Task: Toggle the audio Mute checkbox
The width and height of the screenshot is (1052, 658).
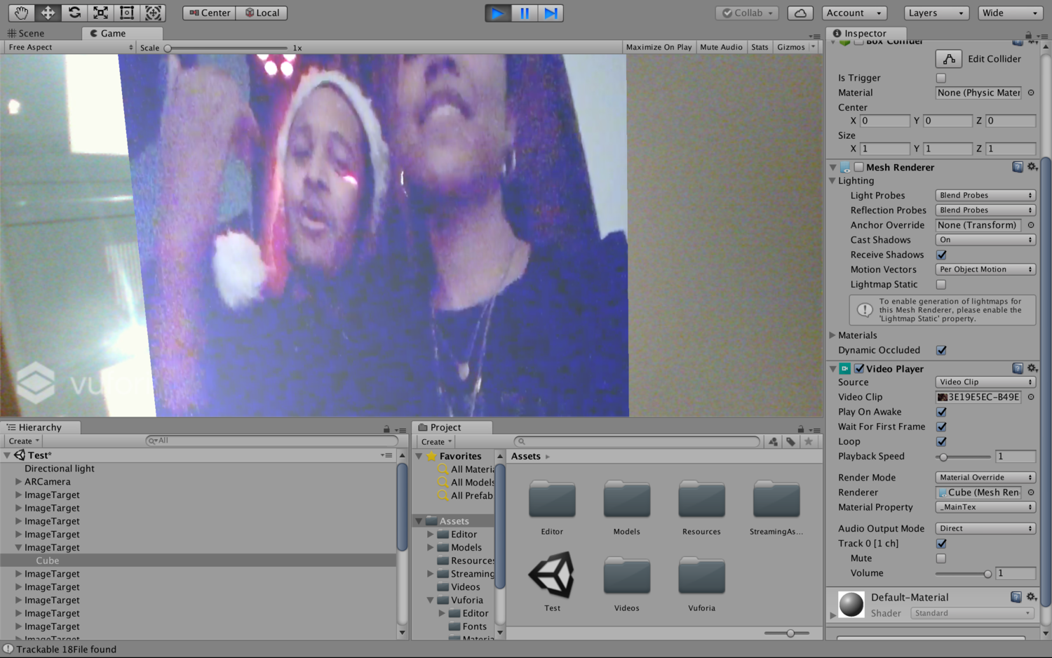Action: 941,558
